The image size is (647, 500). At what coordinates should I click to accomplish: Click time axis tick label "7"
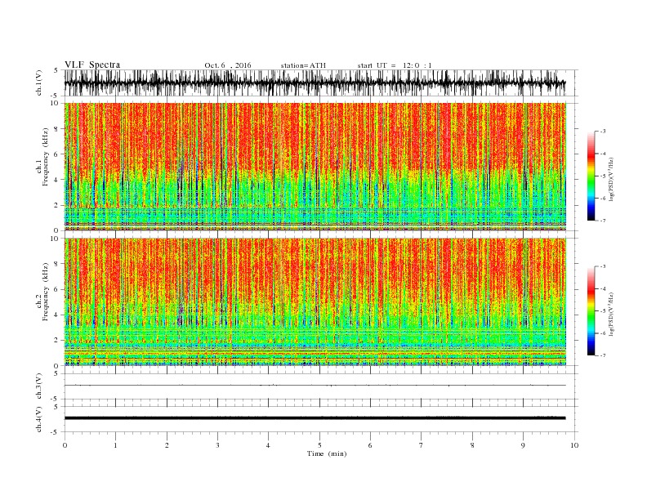point(421,445)
